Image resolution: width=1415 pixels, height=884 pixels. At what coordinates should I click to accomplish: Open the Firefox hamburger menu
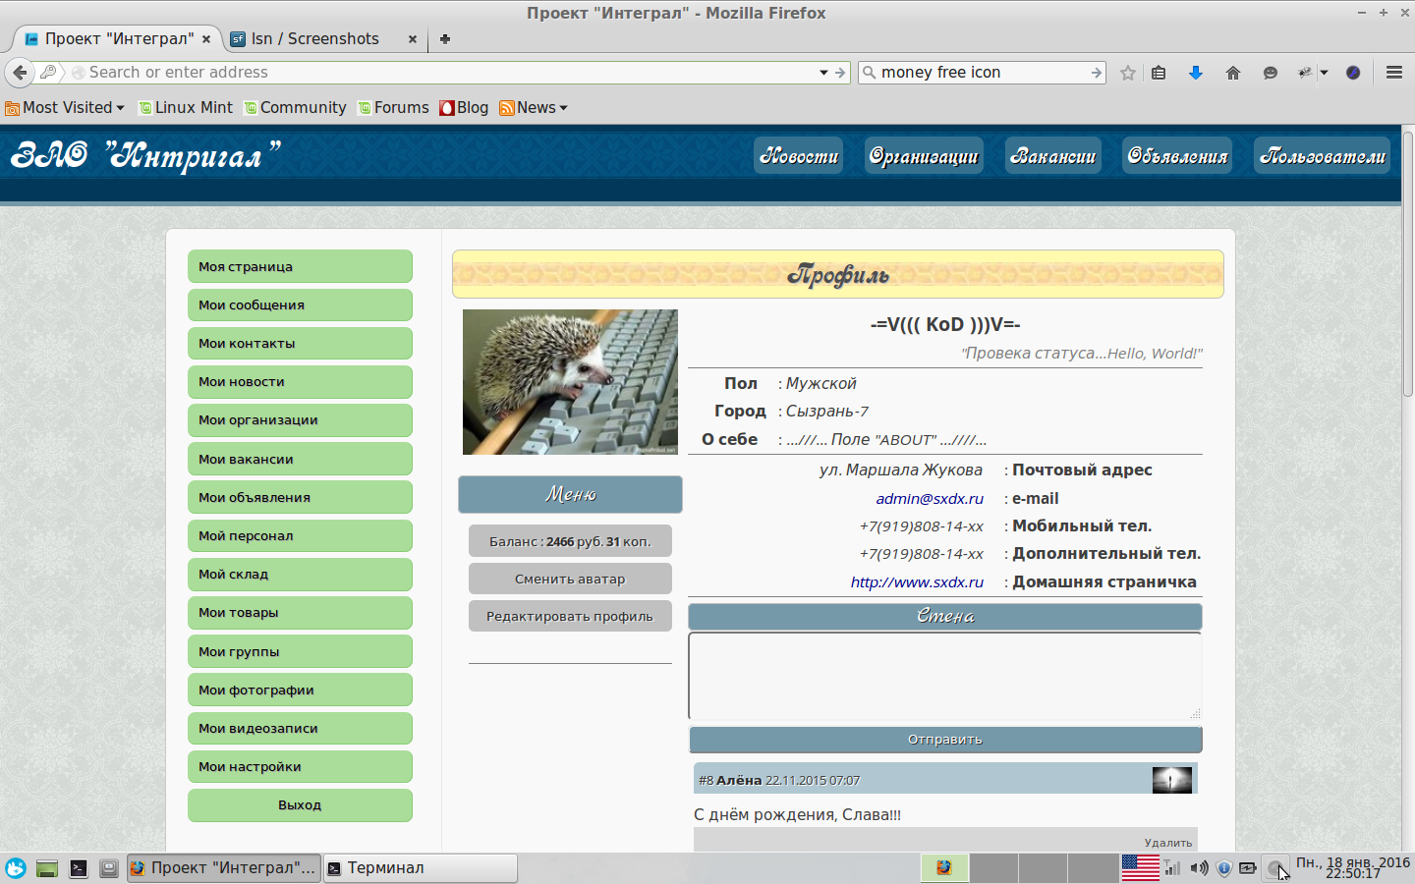tap(1393, 72)
